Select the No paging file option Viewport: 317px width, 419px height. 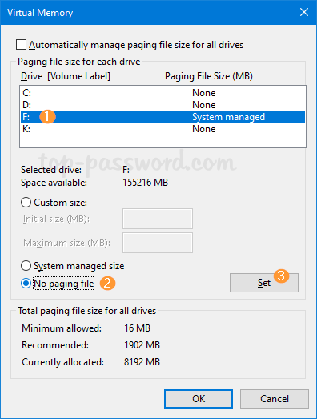pos(26,284)
